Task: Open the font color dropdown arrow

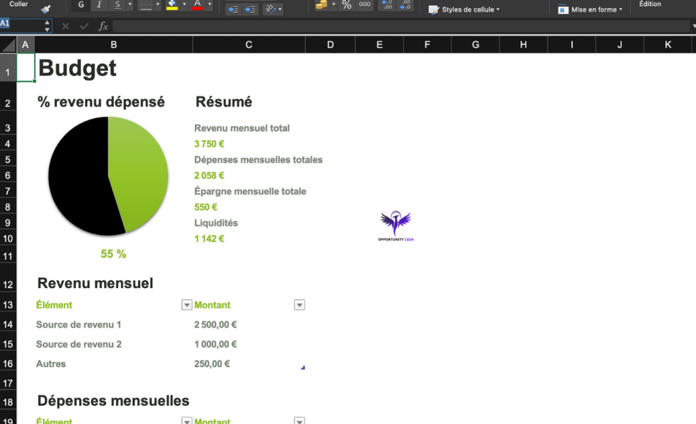Action: (209, 5)
